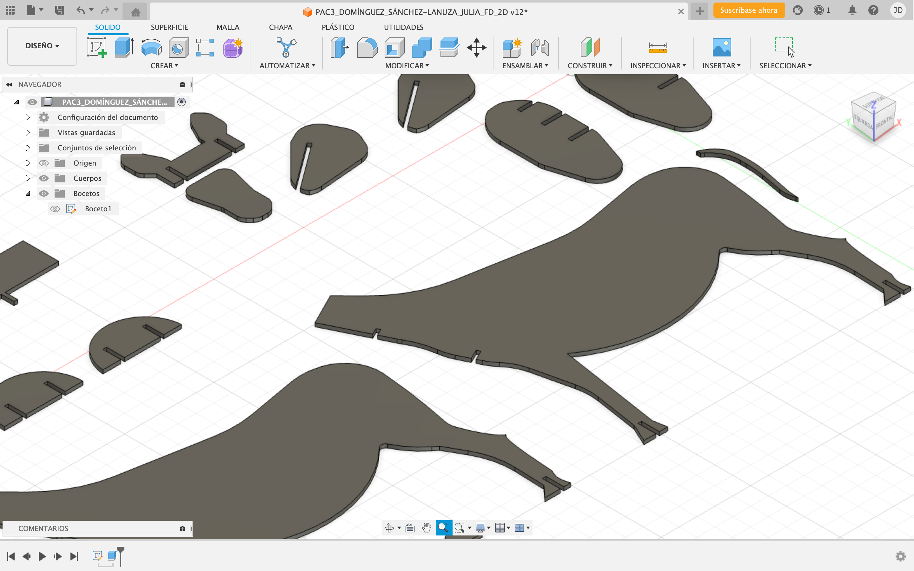This screenshot has height=571, width=914.
Task: Click the Save icon
Action: (59, 10)
